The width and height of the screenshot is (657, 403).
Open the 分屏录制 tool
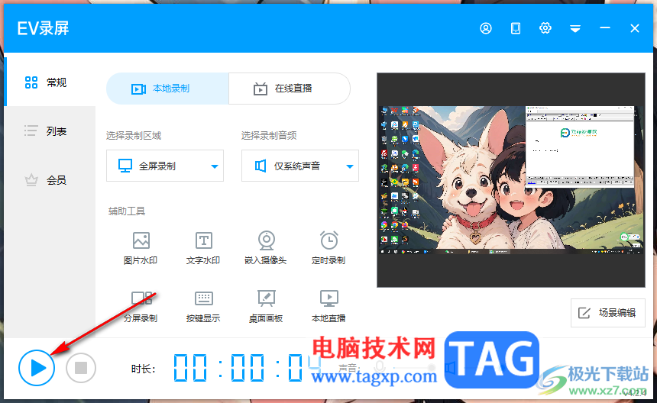pyautogui.click(x=141, y=306)
